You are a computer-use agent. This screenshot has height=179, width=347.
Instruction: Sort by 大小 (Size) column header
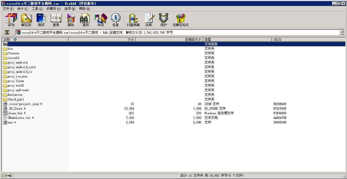(x=102, y=40)
